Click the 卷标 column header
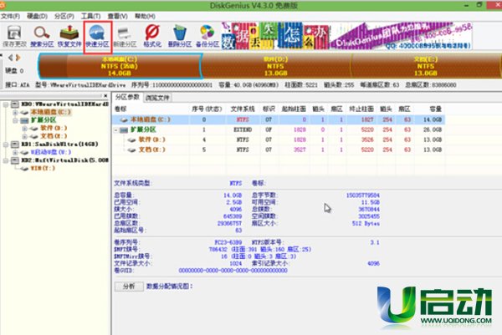Screen dimensions: 502x335 (x=120, y=109)
